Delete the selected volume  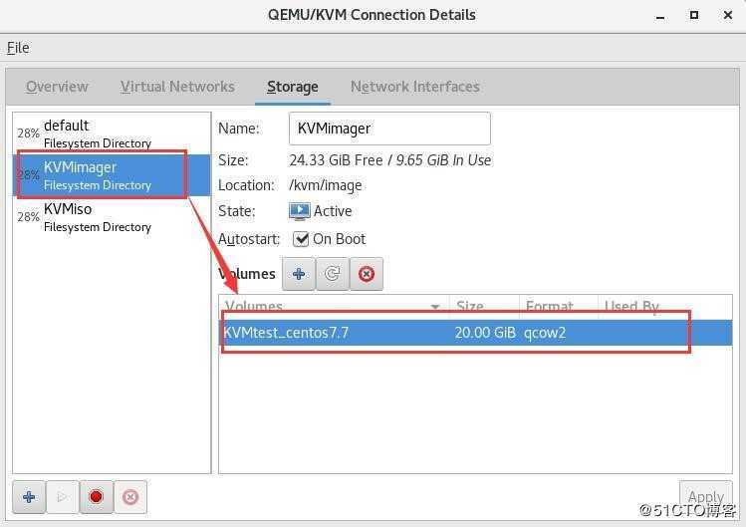[x=366, y=274]
